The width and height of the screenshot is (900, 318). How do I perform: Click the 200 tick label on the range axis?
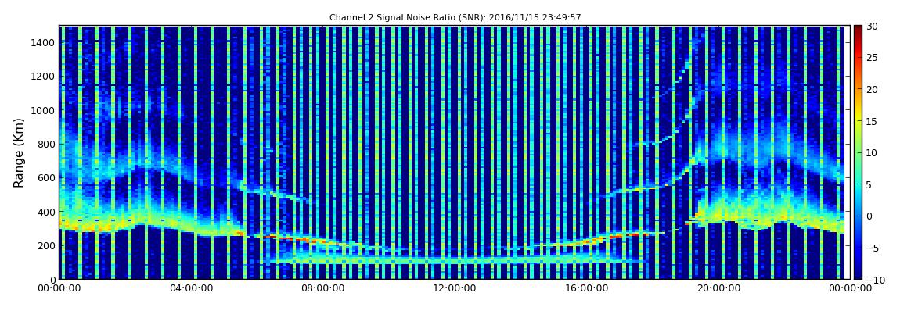46,246
